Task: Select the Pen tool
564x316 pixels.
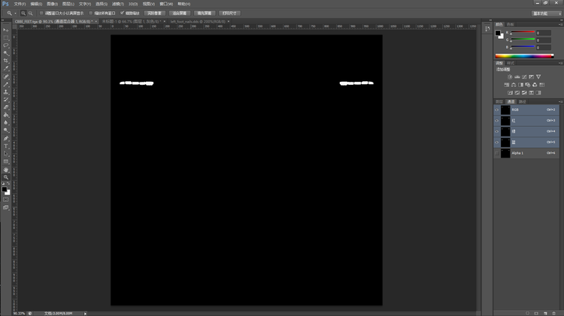Action: tap(6, 138)
